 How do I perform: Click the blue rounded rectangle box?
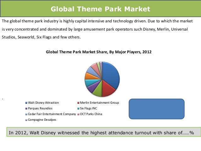(x=157, y=109)
